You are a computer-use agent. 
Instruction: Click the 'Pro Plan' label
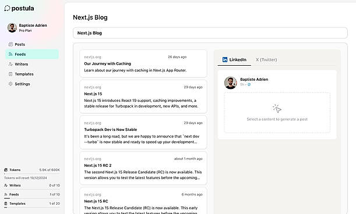(x=25, y=31)
